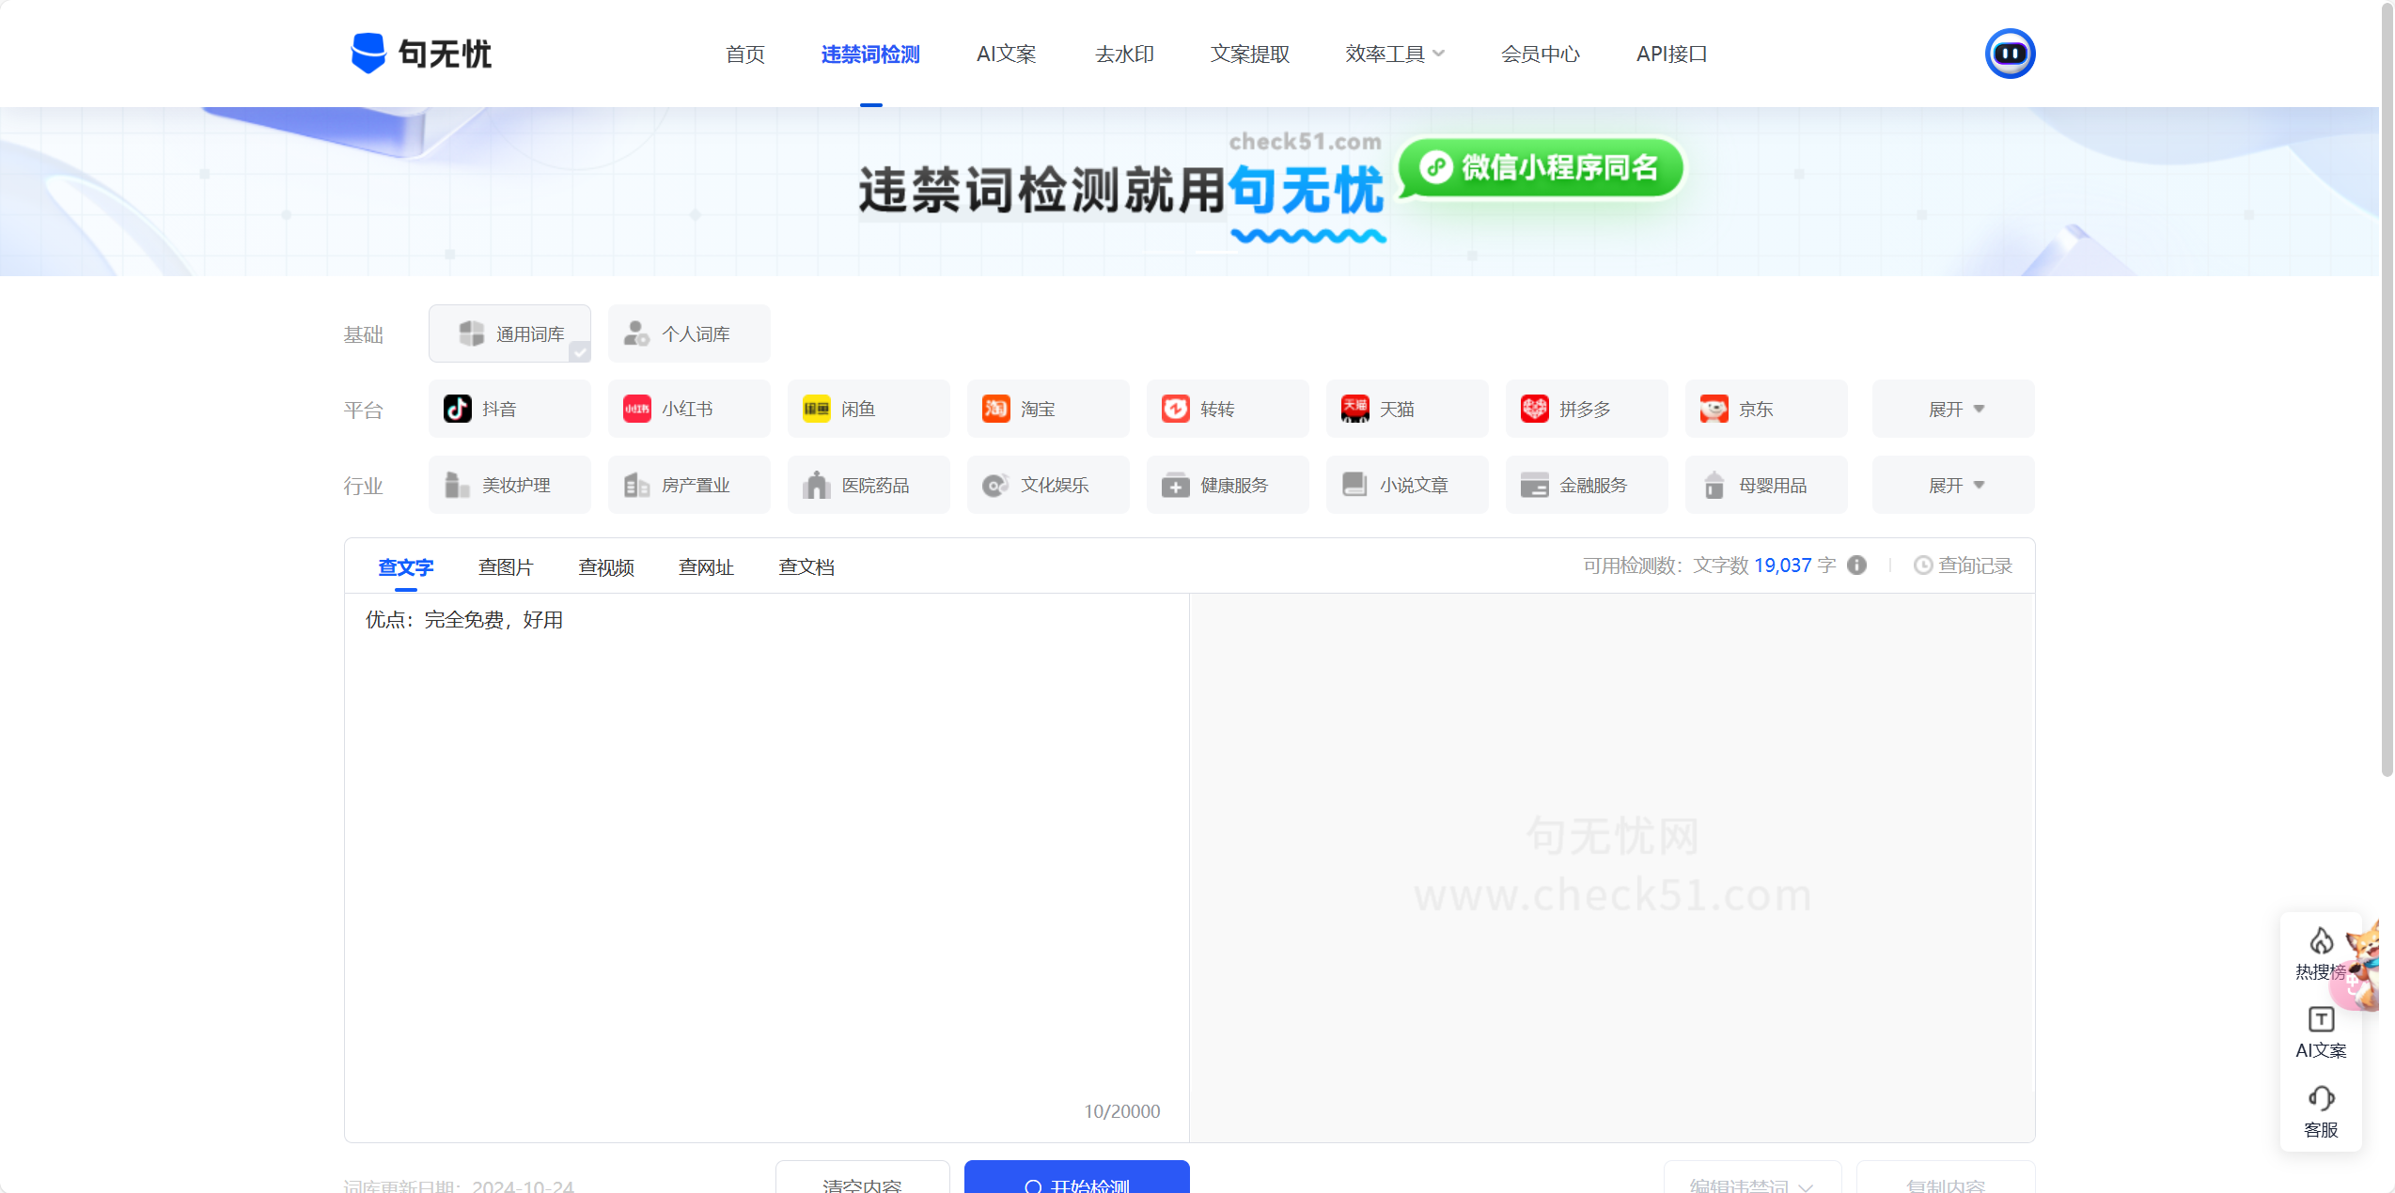Click the 微信小程序同名 green badge
2395x1193 pixels.
click(1541, 168)
